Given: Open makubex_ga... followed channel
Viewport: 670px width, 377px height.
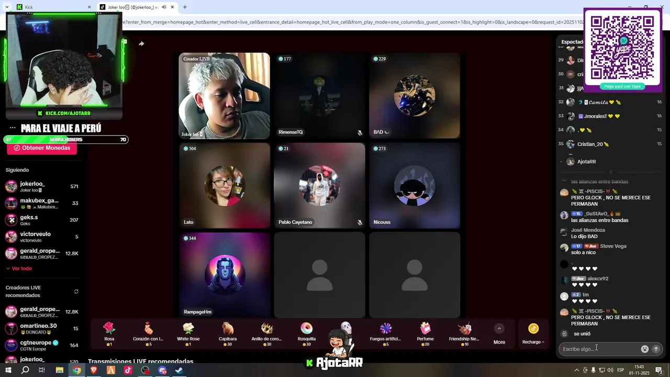Looking at the screenshot, I should (42, 203).
